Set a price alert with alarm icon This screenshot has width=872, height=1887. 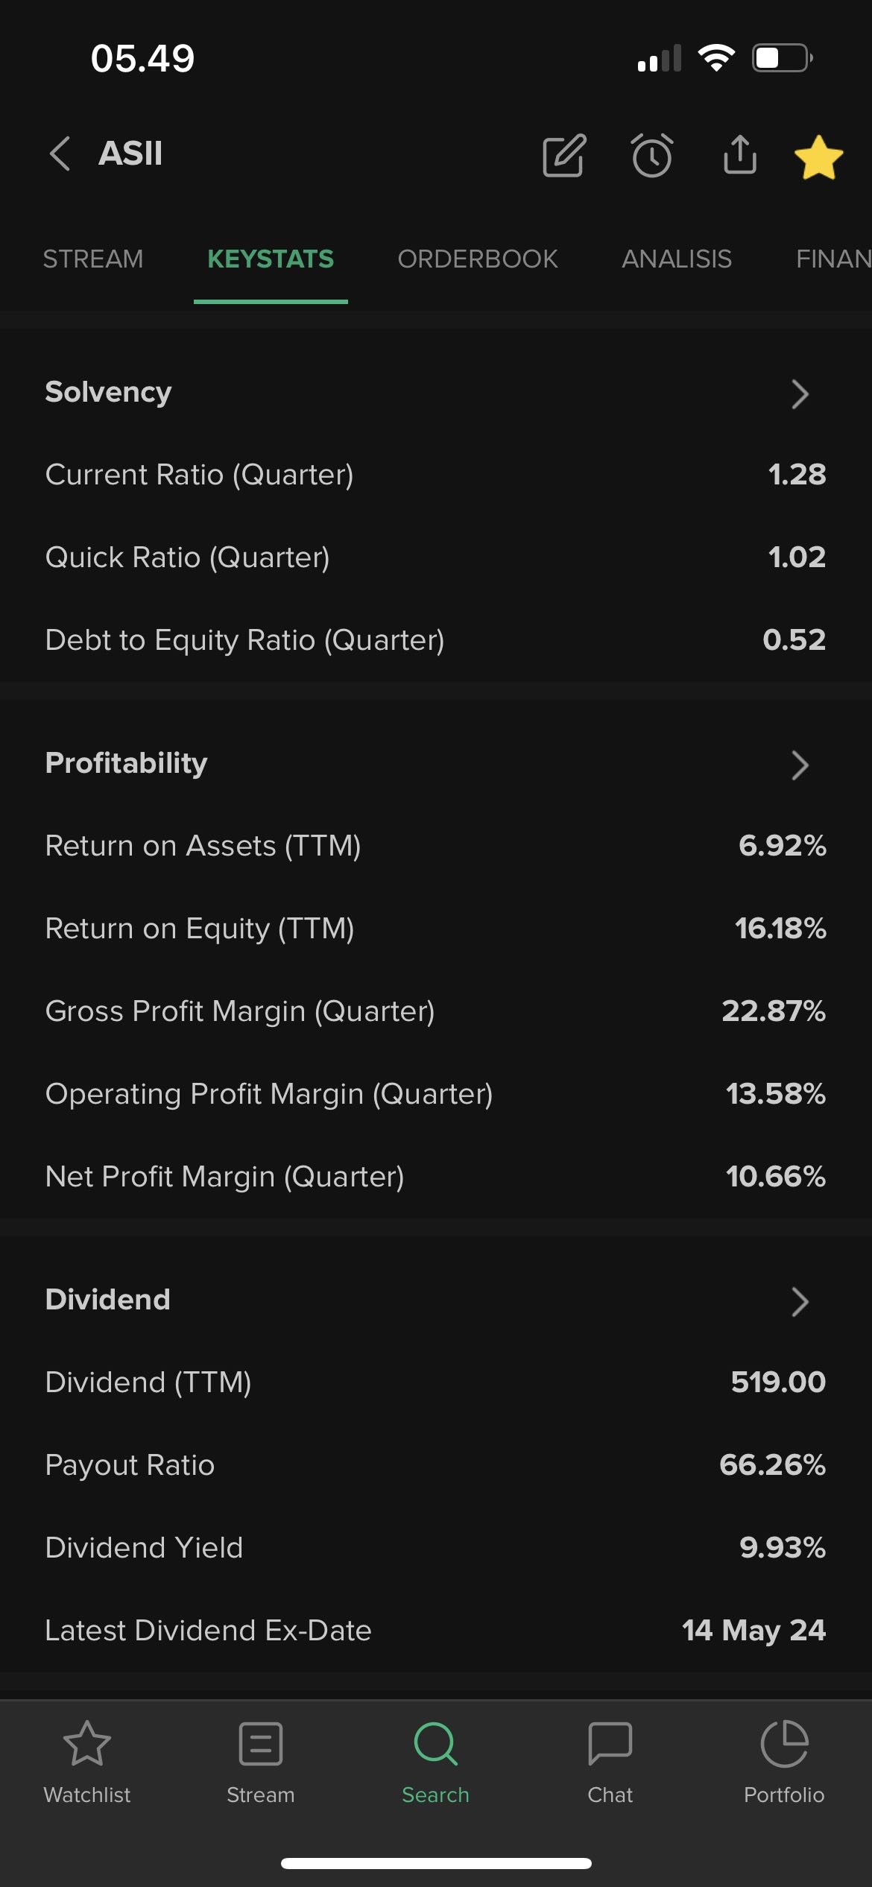tap(652, 156)
